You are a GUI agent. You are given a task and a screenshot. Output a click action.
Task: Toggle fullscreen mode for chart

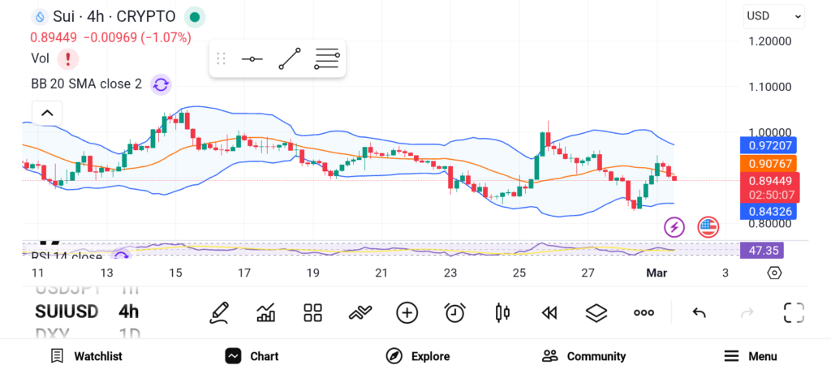tap(794, 312)
